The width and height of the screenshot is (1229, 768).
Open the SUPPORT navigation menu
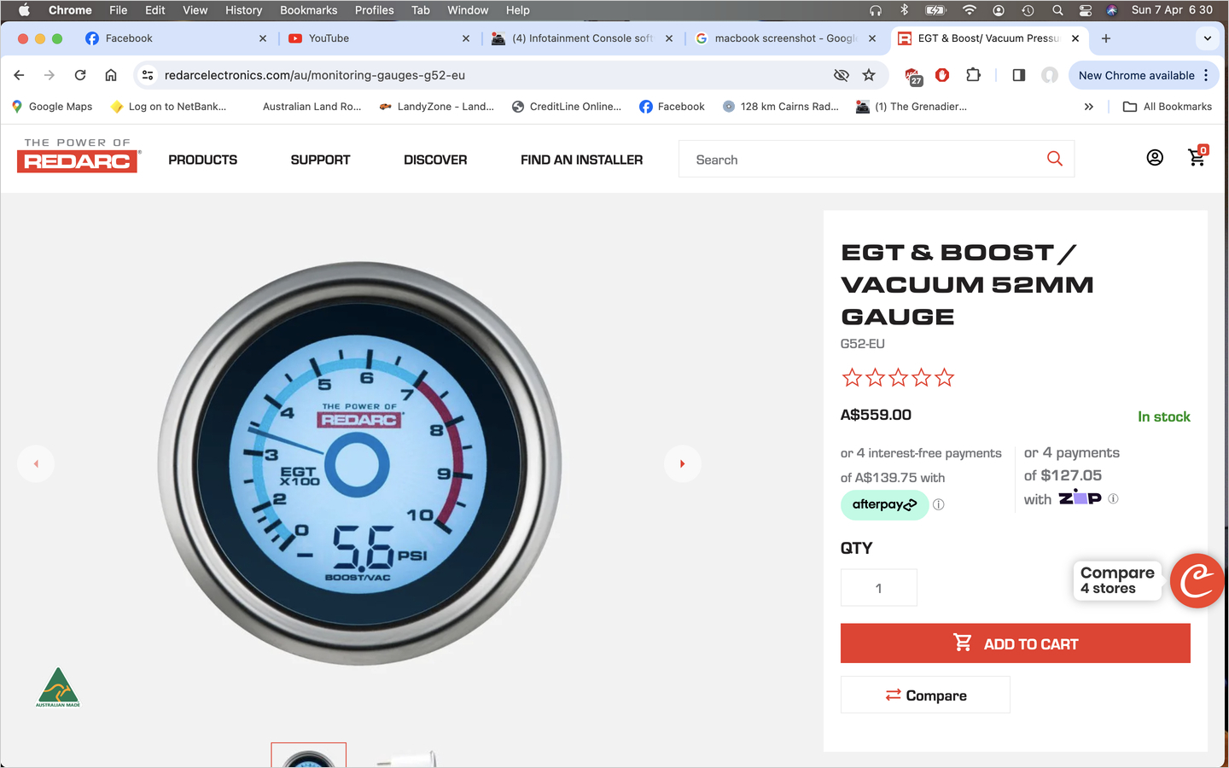click(320, 160)
